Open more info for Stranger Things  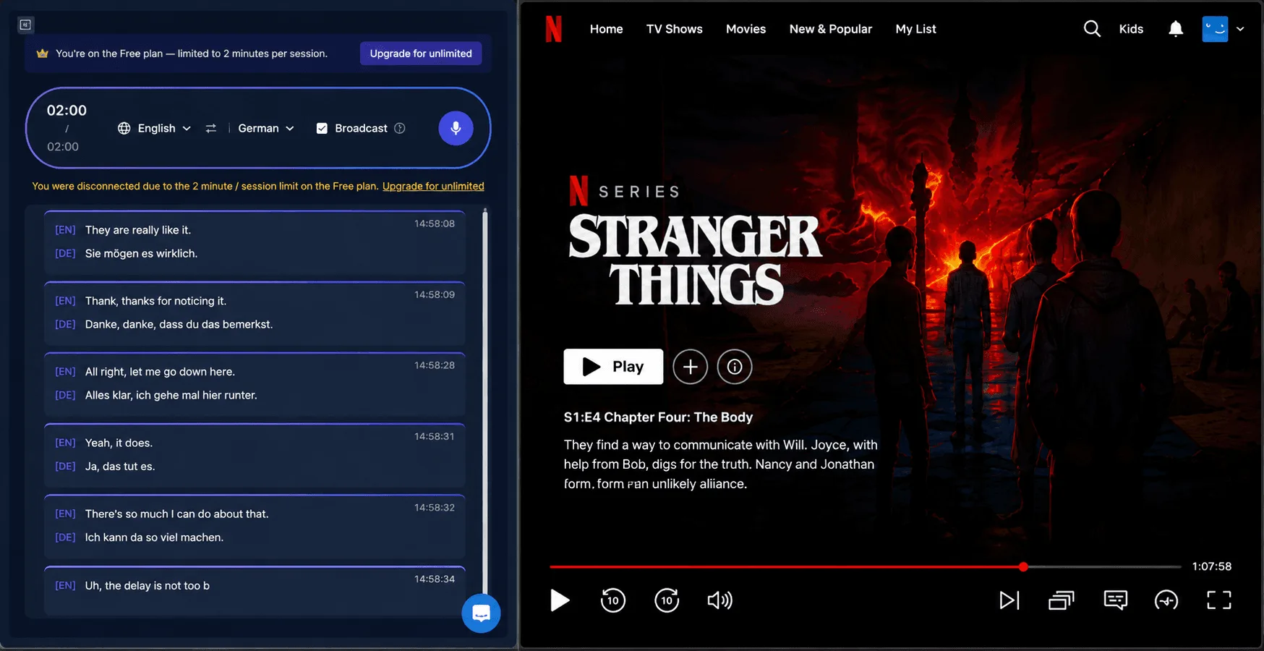[734, 367]
